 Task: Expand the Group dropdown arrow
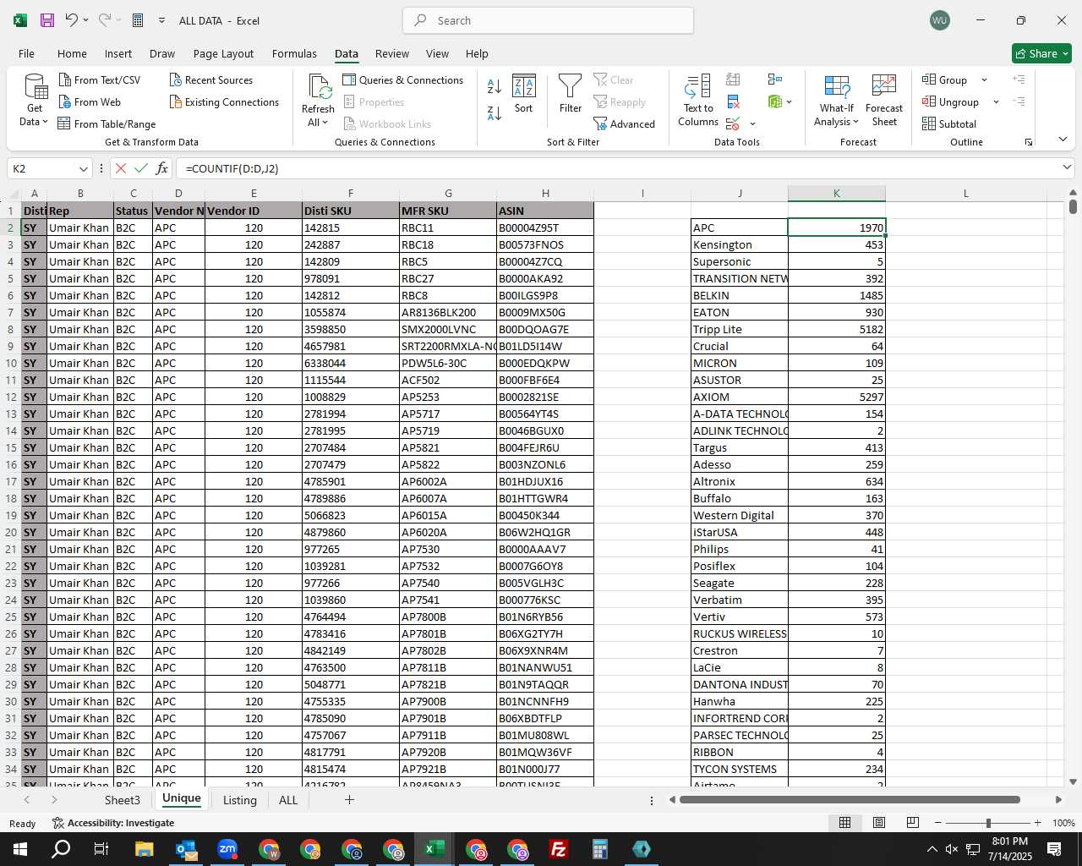coord(984,79)
